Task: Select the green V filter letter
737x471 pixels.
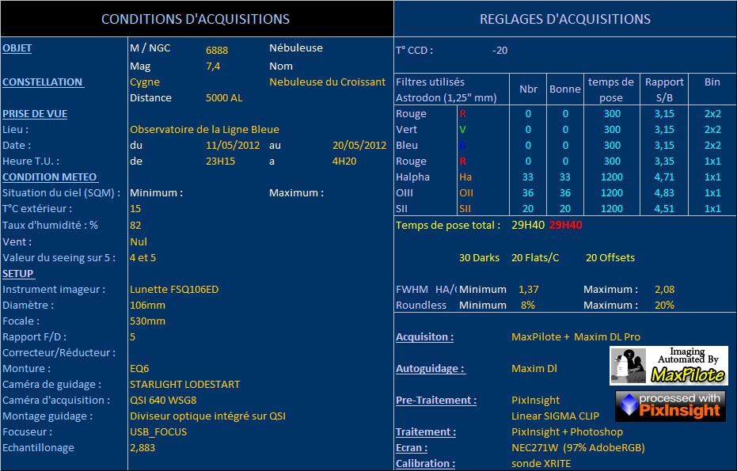Action: [x=463, y=130]
